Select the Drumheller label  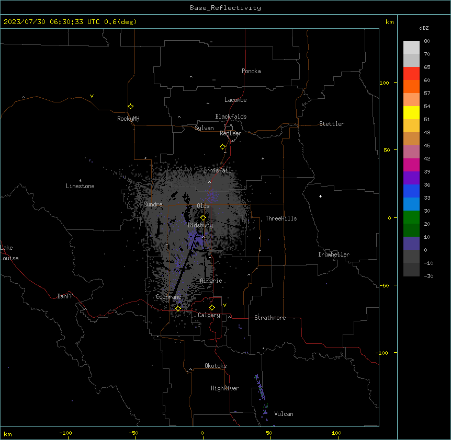[334, 254]
